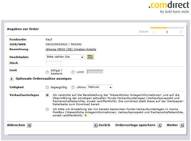Click the X icon next to Abbrechen

tap(29, 125)
